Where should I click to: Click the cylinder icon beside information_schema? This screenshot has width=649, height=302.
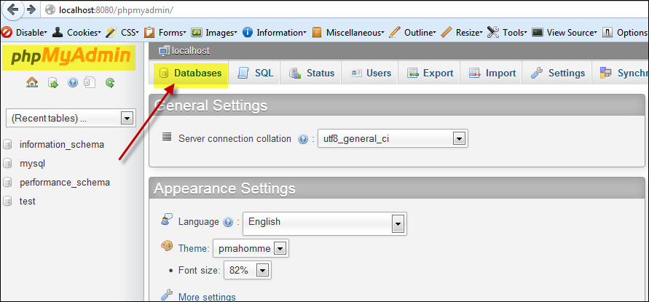point(7,145)
